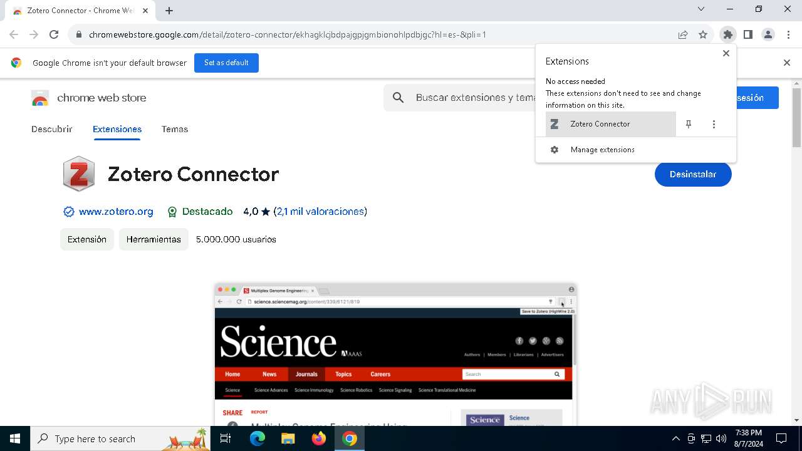
Task: Open the Chrome three-dot menu
Action: click(788, 34)
